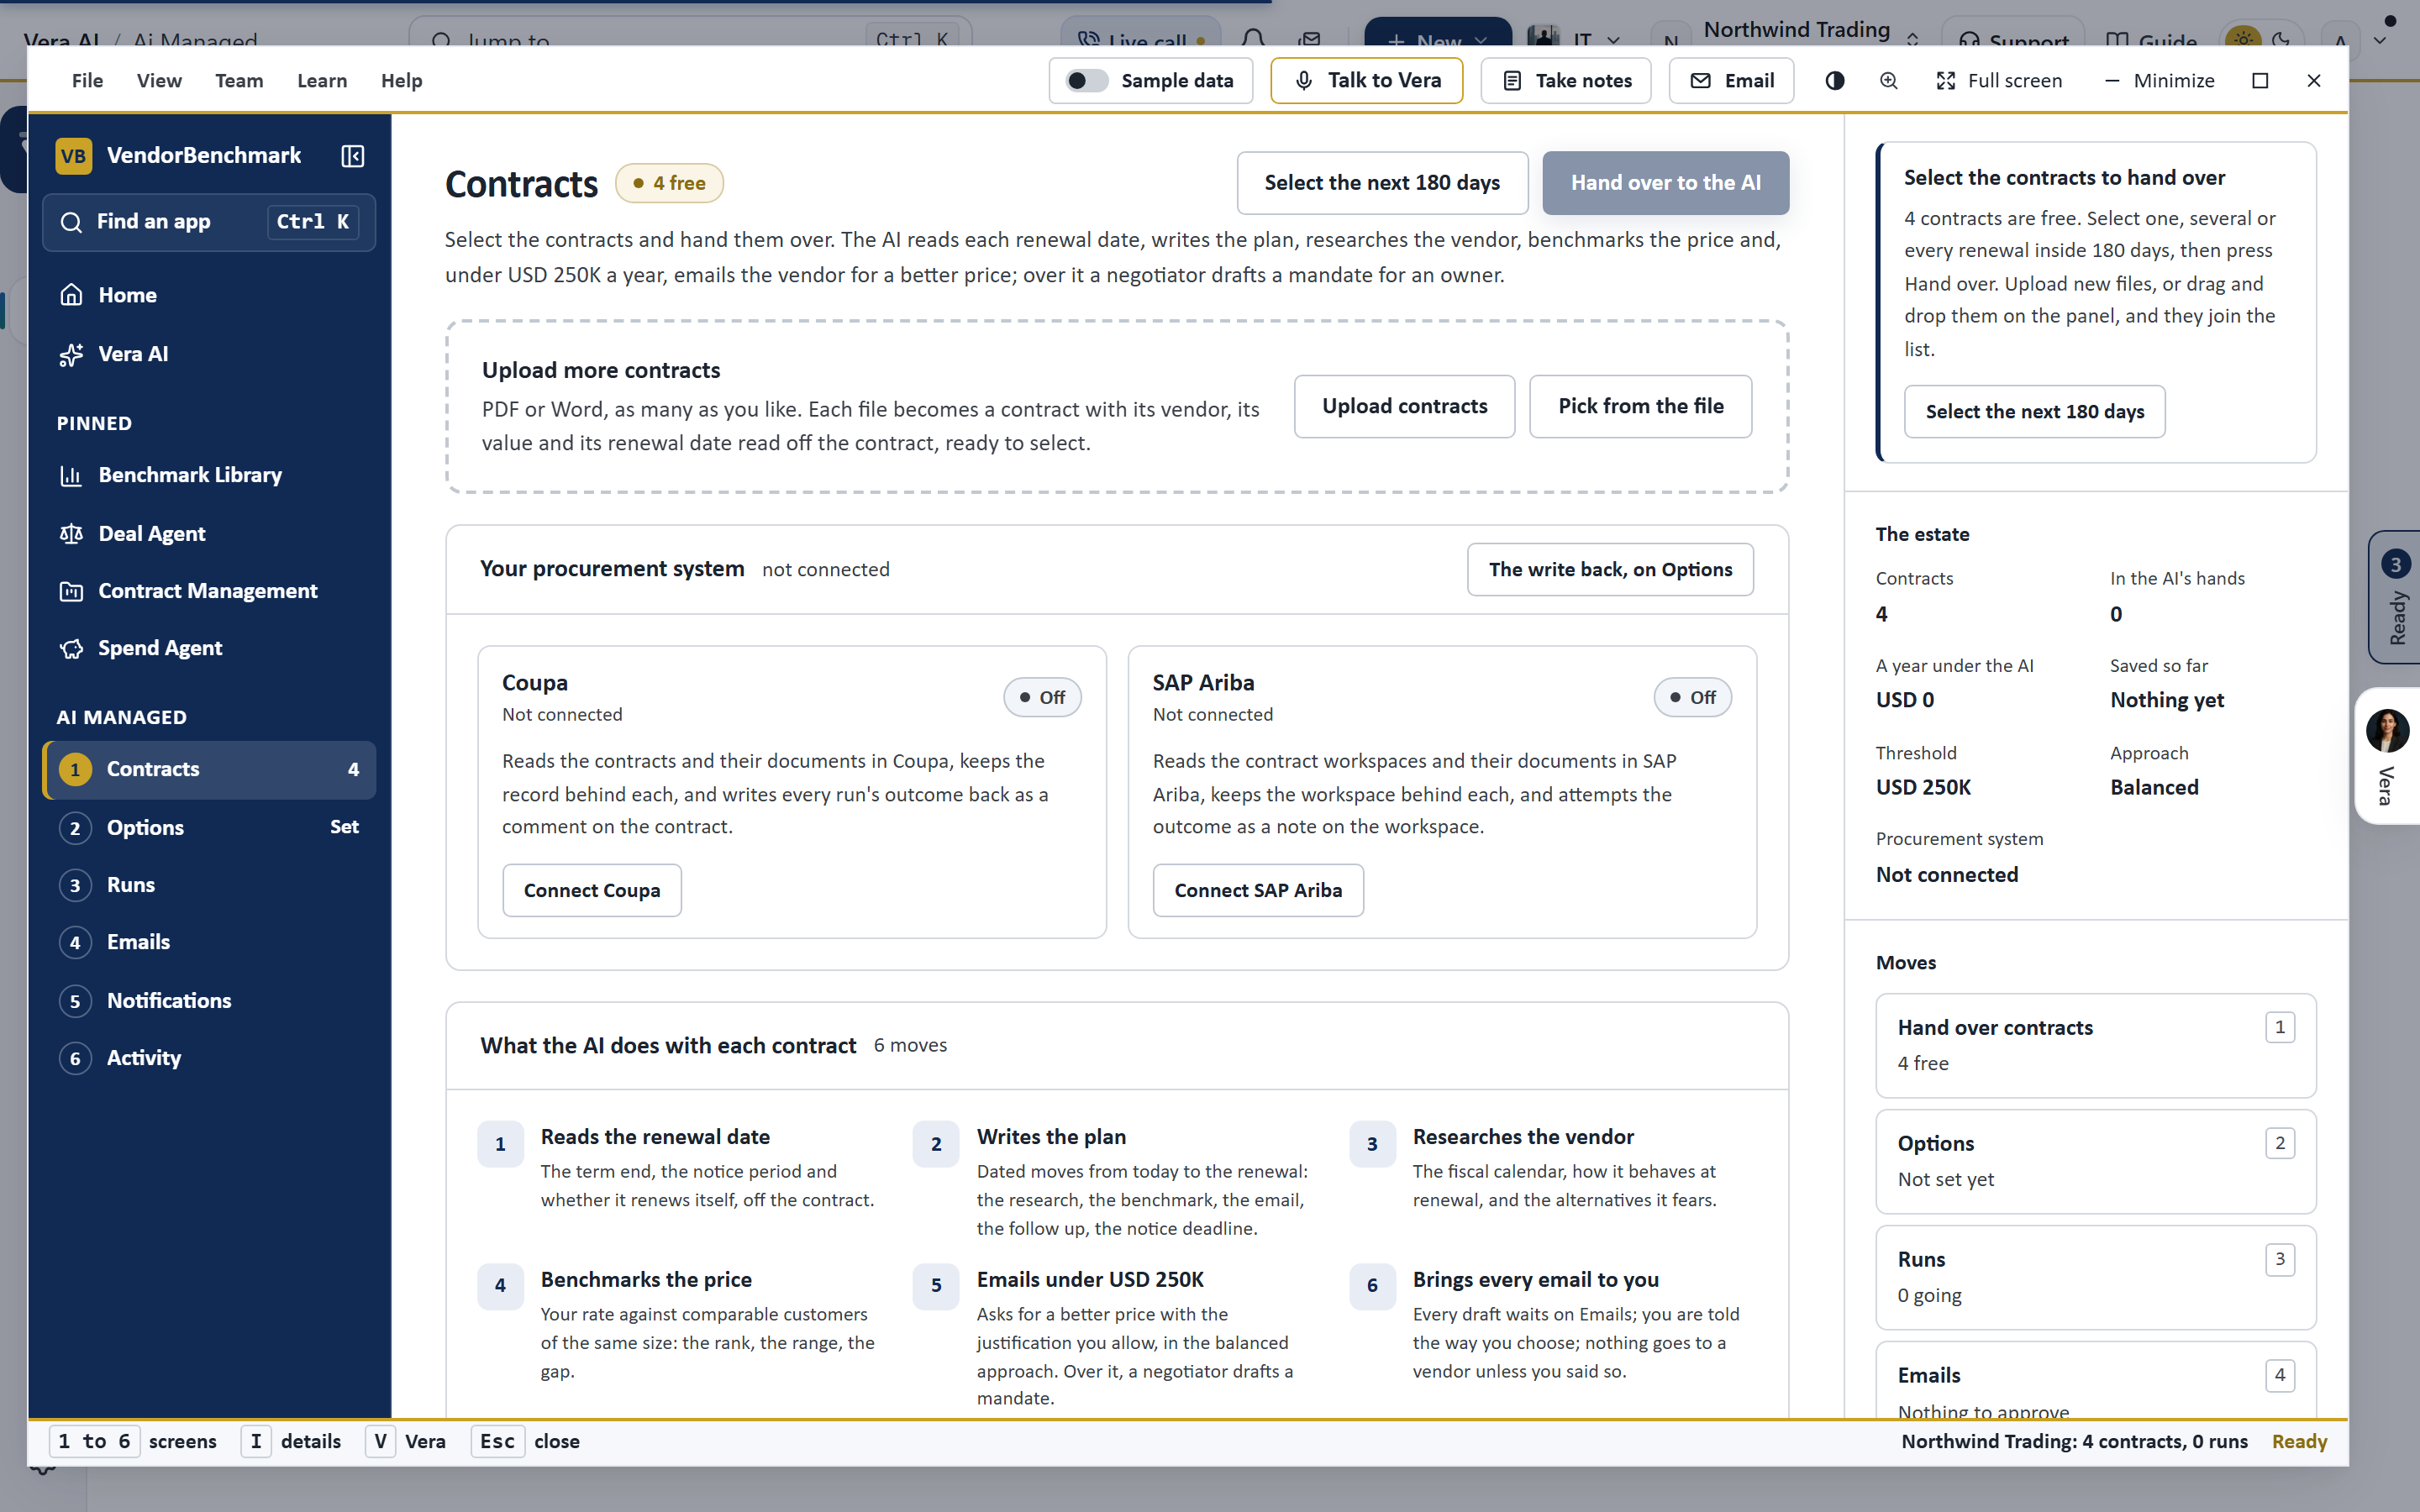2420x1512 pixels.
Task: Click the zoom magnifier icon
Action: click(1888, 81)
